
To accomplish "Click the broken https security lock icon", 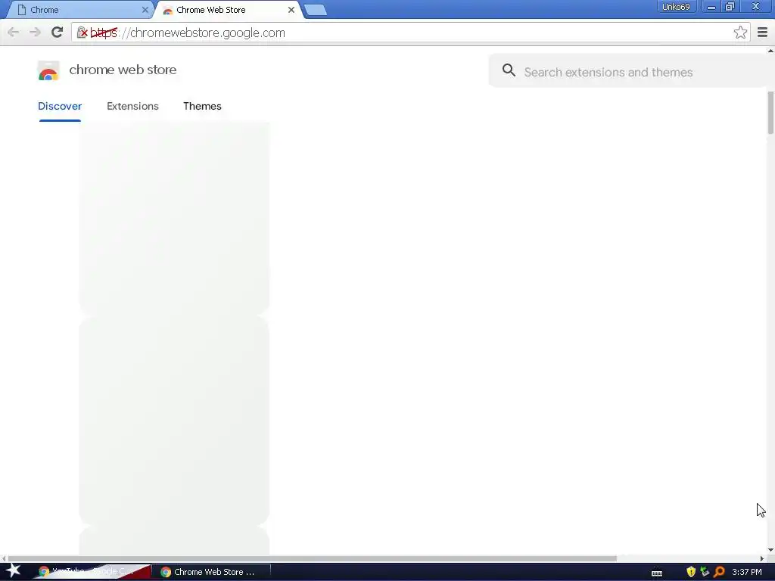I will 82,33.
